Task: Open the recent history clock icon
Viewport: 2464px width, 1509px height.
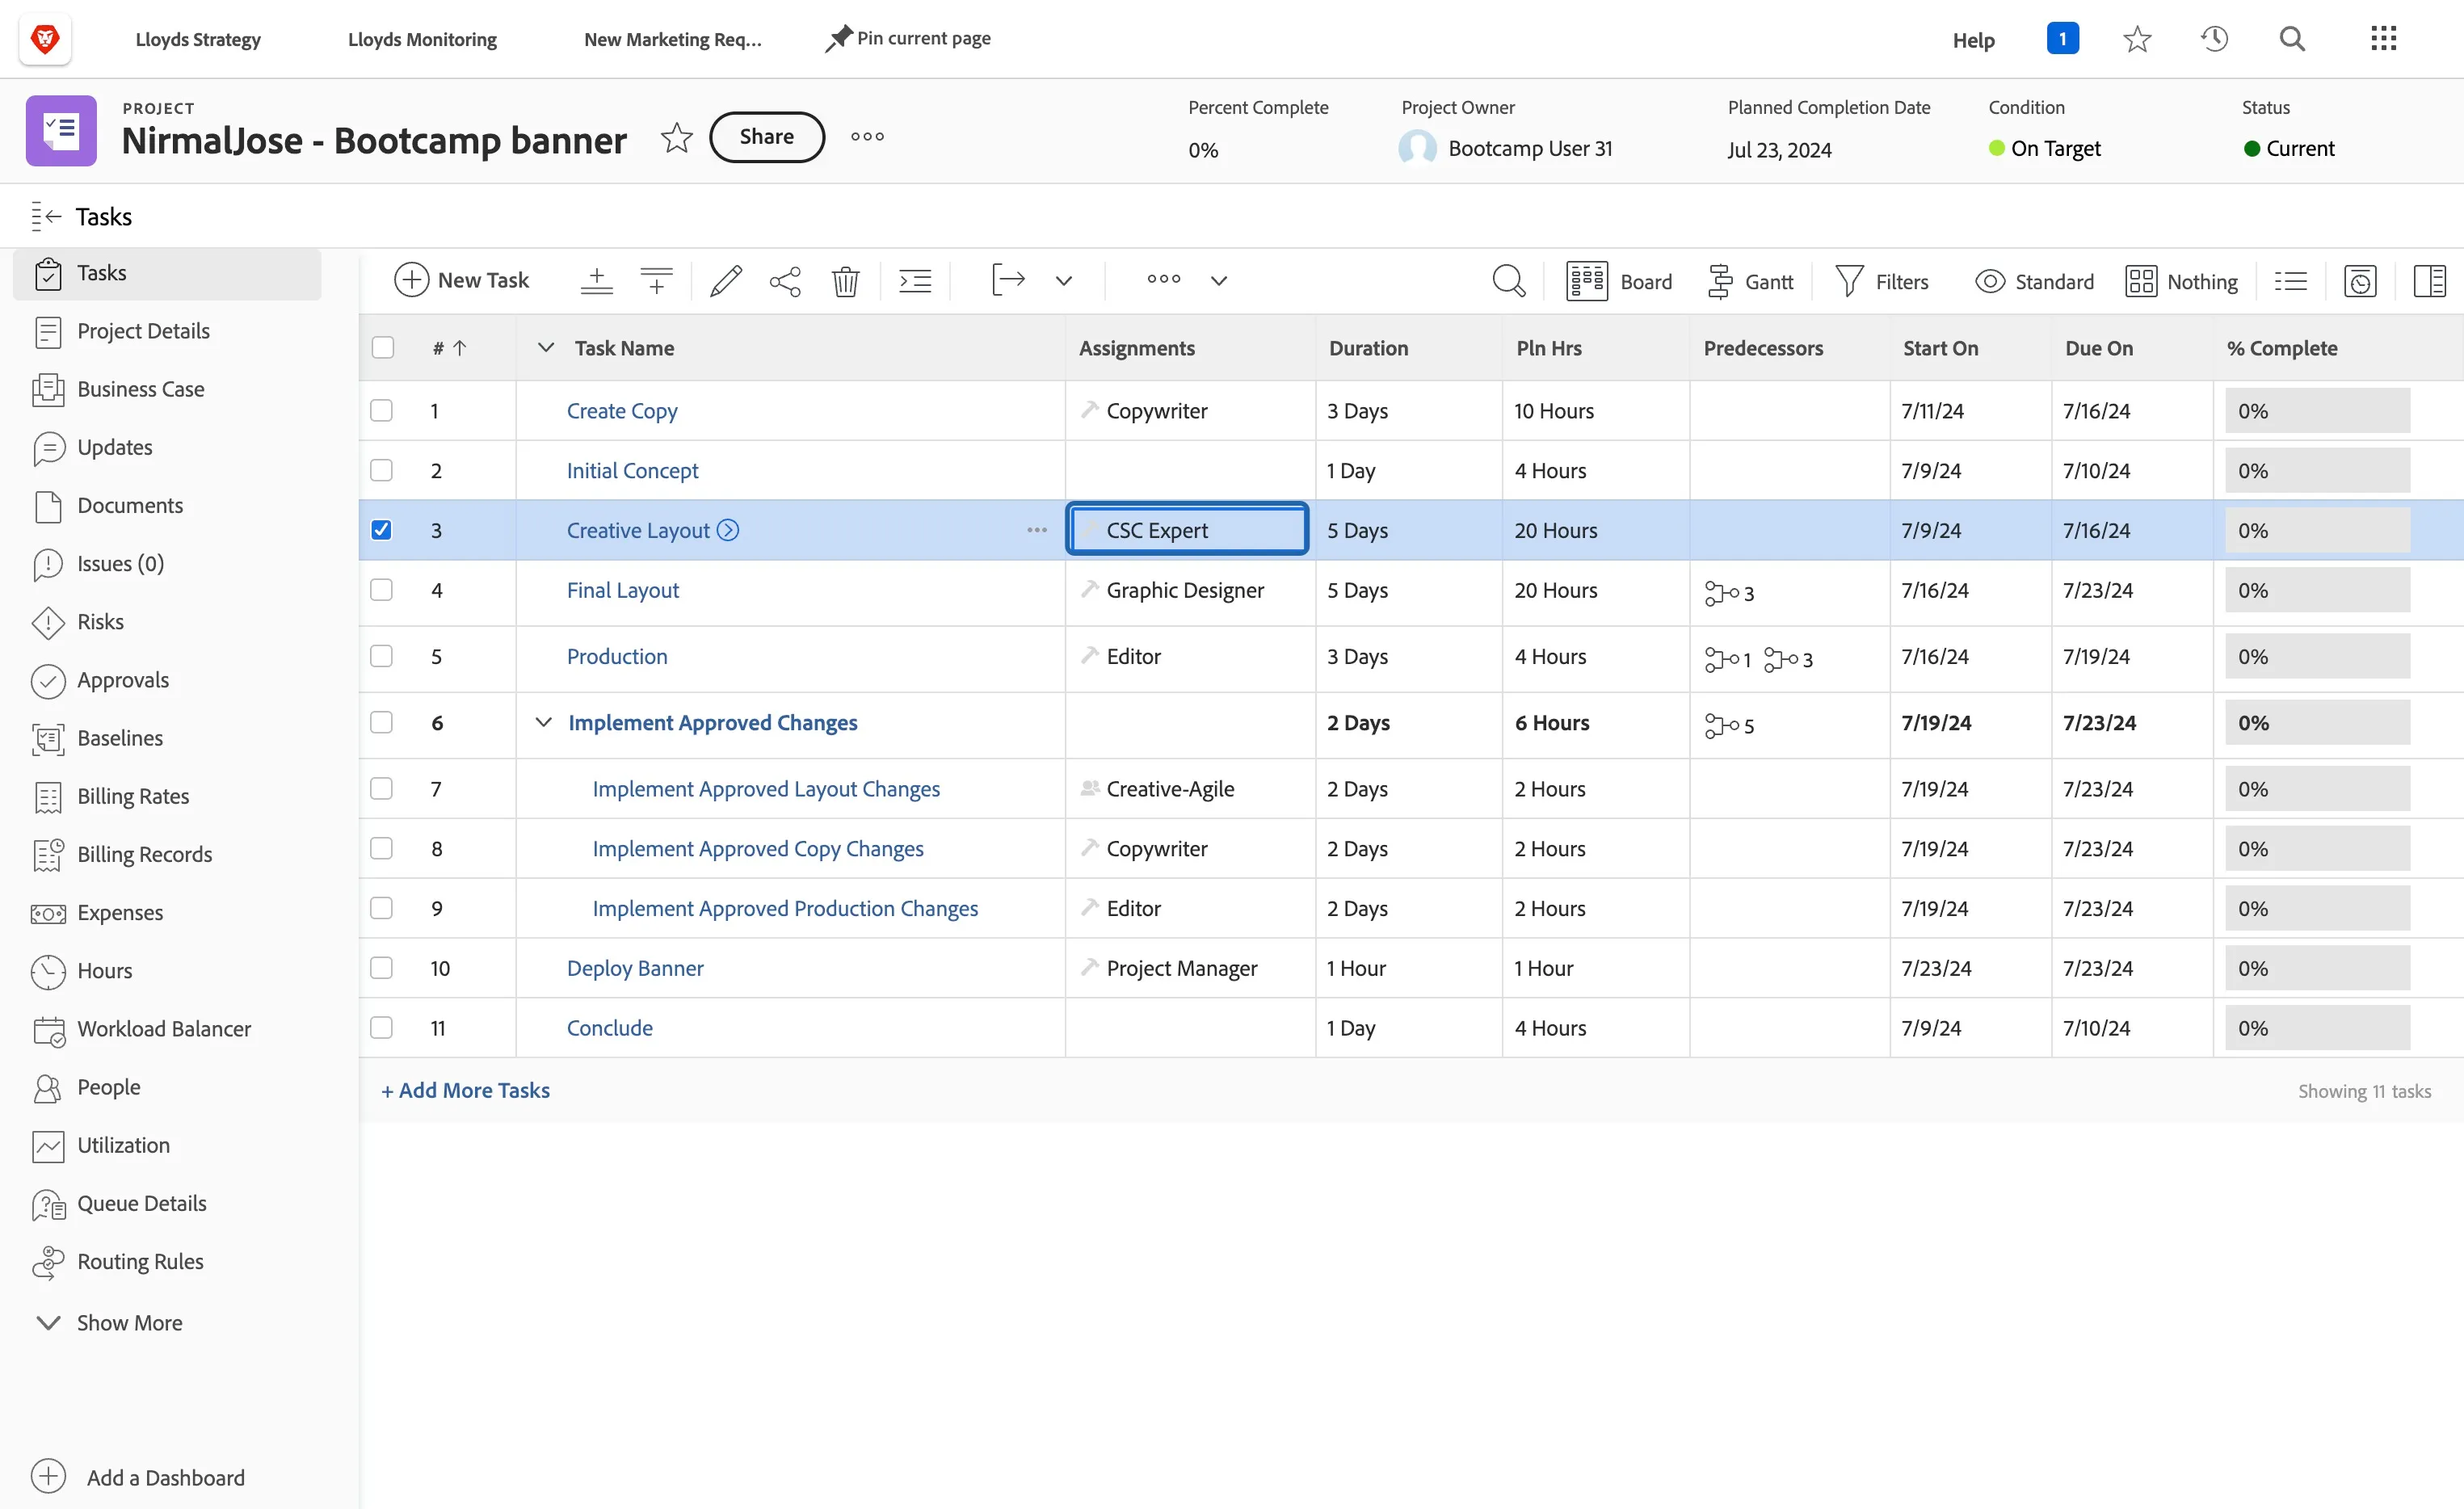Action: pyautogui.click(x=2214, y=39)
